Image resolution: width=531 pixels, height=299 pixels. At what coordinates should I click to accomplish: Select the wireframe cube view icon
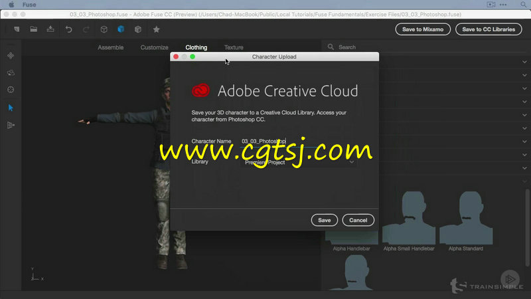click(104, 29)
